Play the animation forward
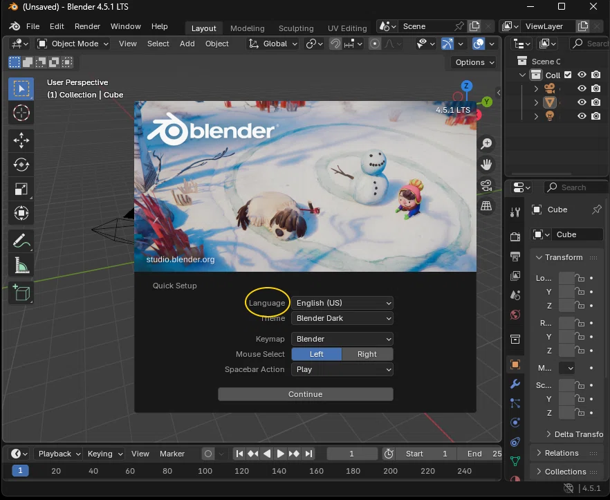 pos(280,454)
